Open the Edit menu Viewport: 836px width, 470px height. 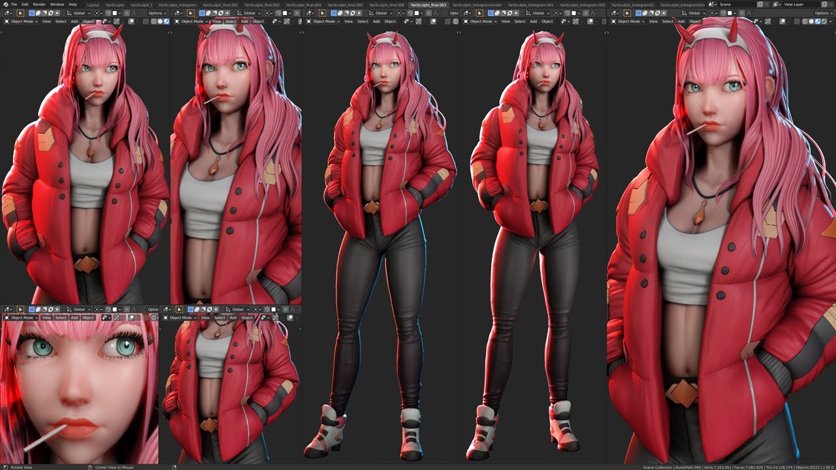[x=25, y=5]
